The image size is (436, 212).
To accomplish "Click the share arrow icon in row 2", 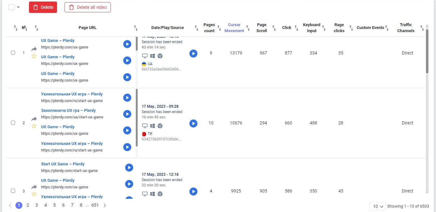I will click(x=34, y=119).
